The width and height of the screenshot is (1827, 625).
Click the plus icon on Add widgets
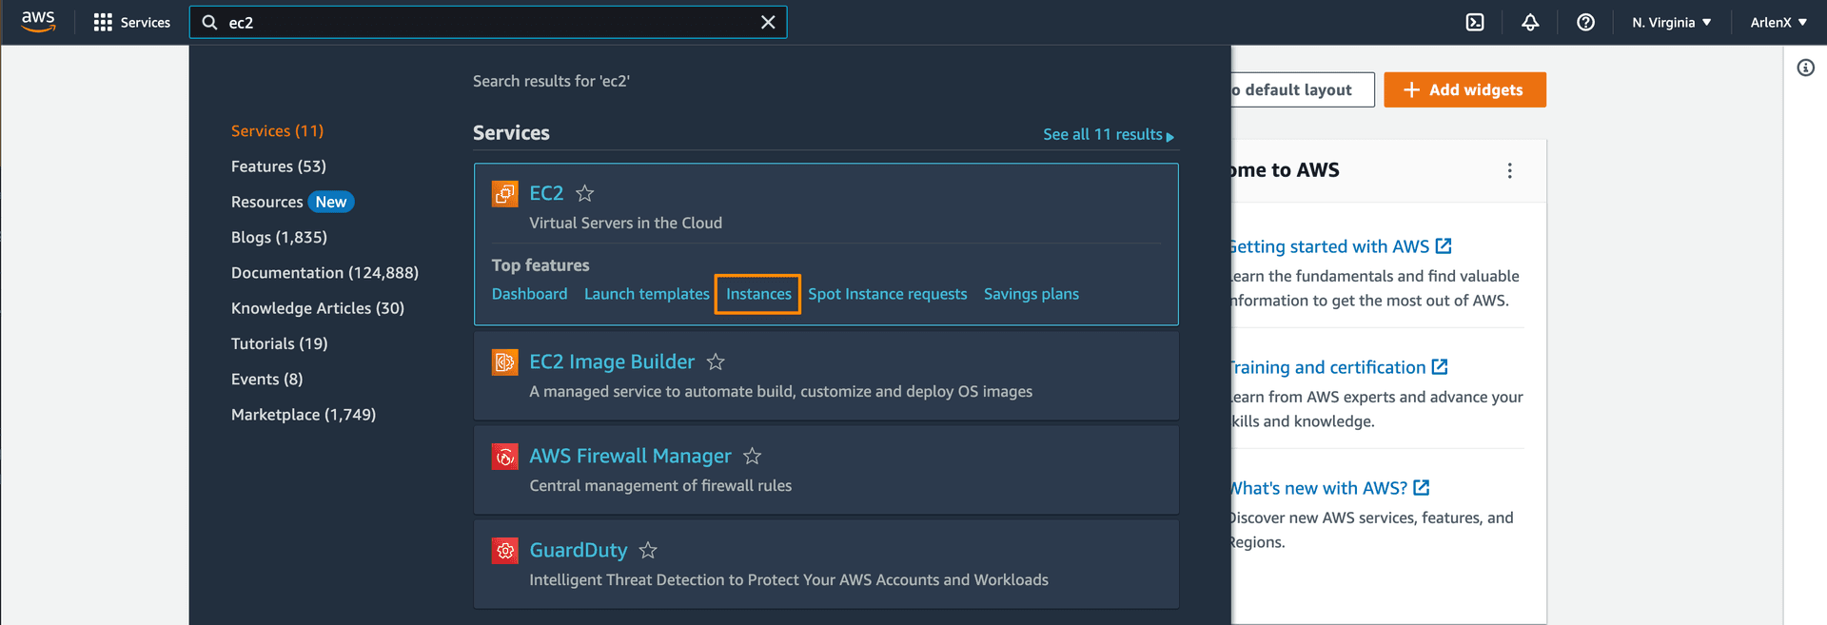[1411, 89]
